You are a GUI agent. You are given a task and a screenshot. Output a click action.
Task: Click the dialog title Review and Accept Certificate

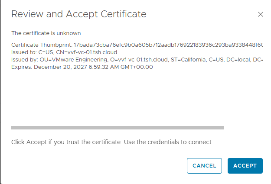(78, 14)
